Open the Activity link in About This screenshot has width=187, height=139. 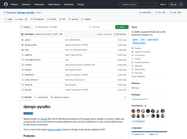tap(136, 59)
